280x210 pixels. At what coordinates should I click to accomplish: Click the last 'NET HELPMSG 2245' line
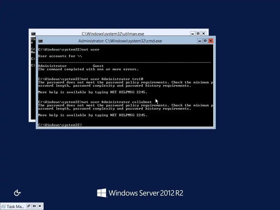(93, 115)
